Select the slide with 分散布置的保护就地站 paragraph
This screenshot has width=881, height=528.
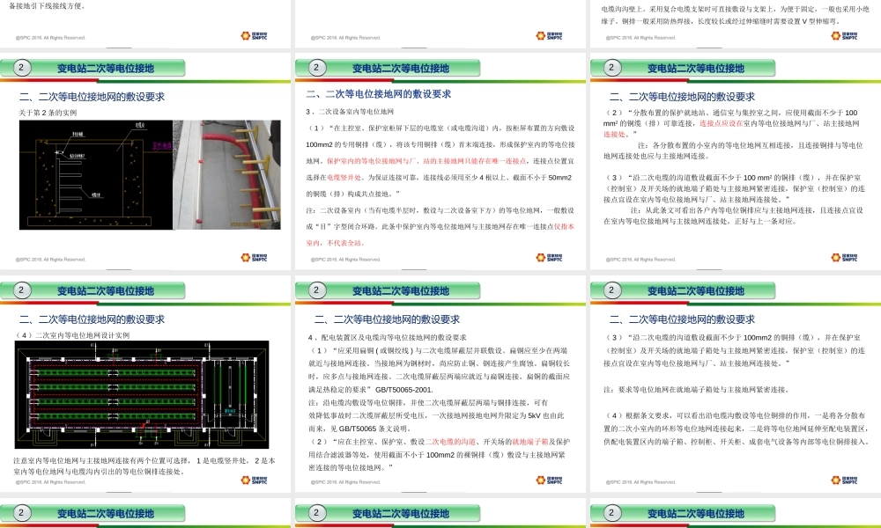point(736,162)
